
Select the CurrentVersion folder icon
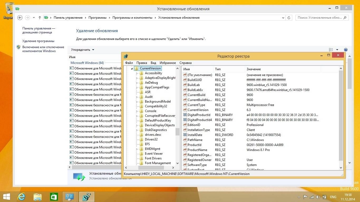pos(136,68)
